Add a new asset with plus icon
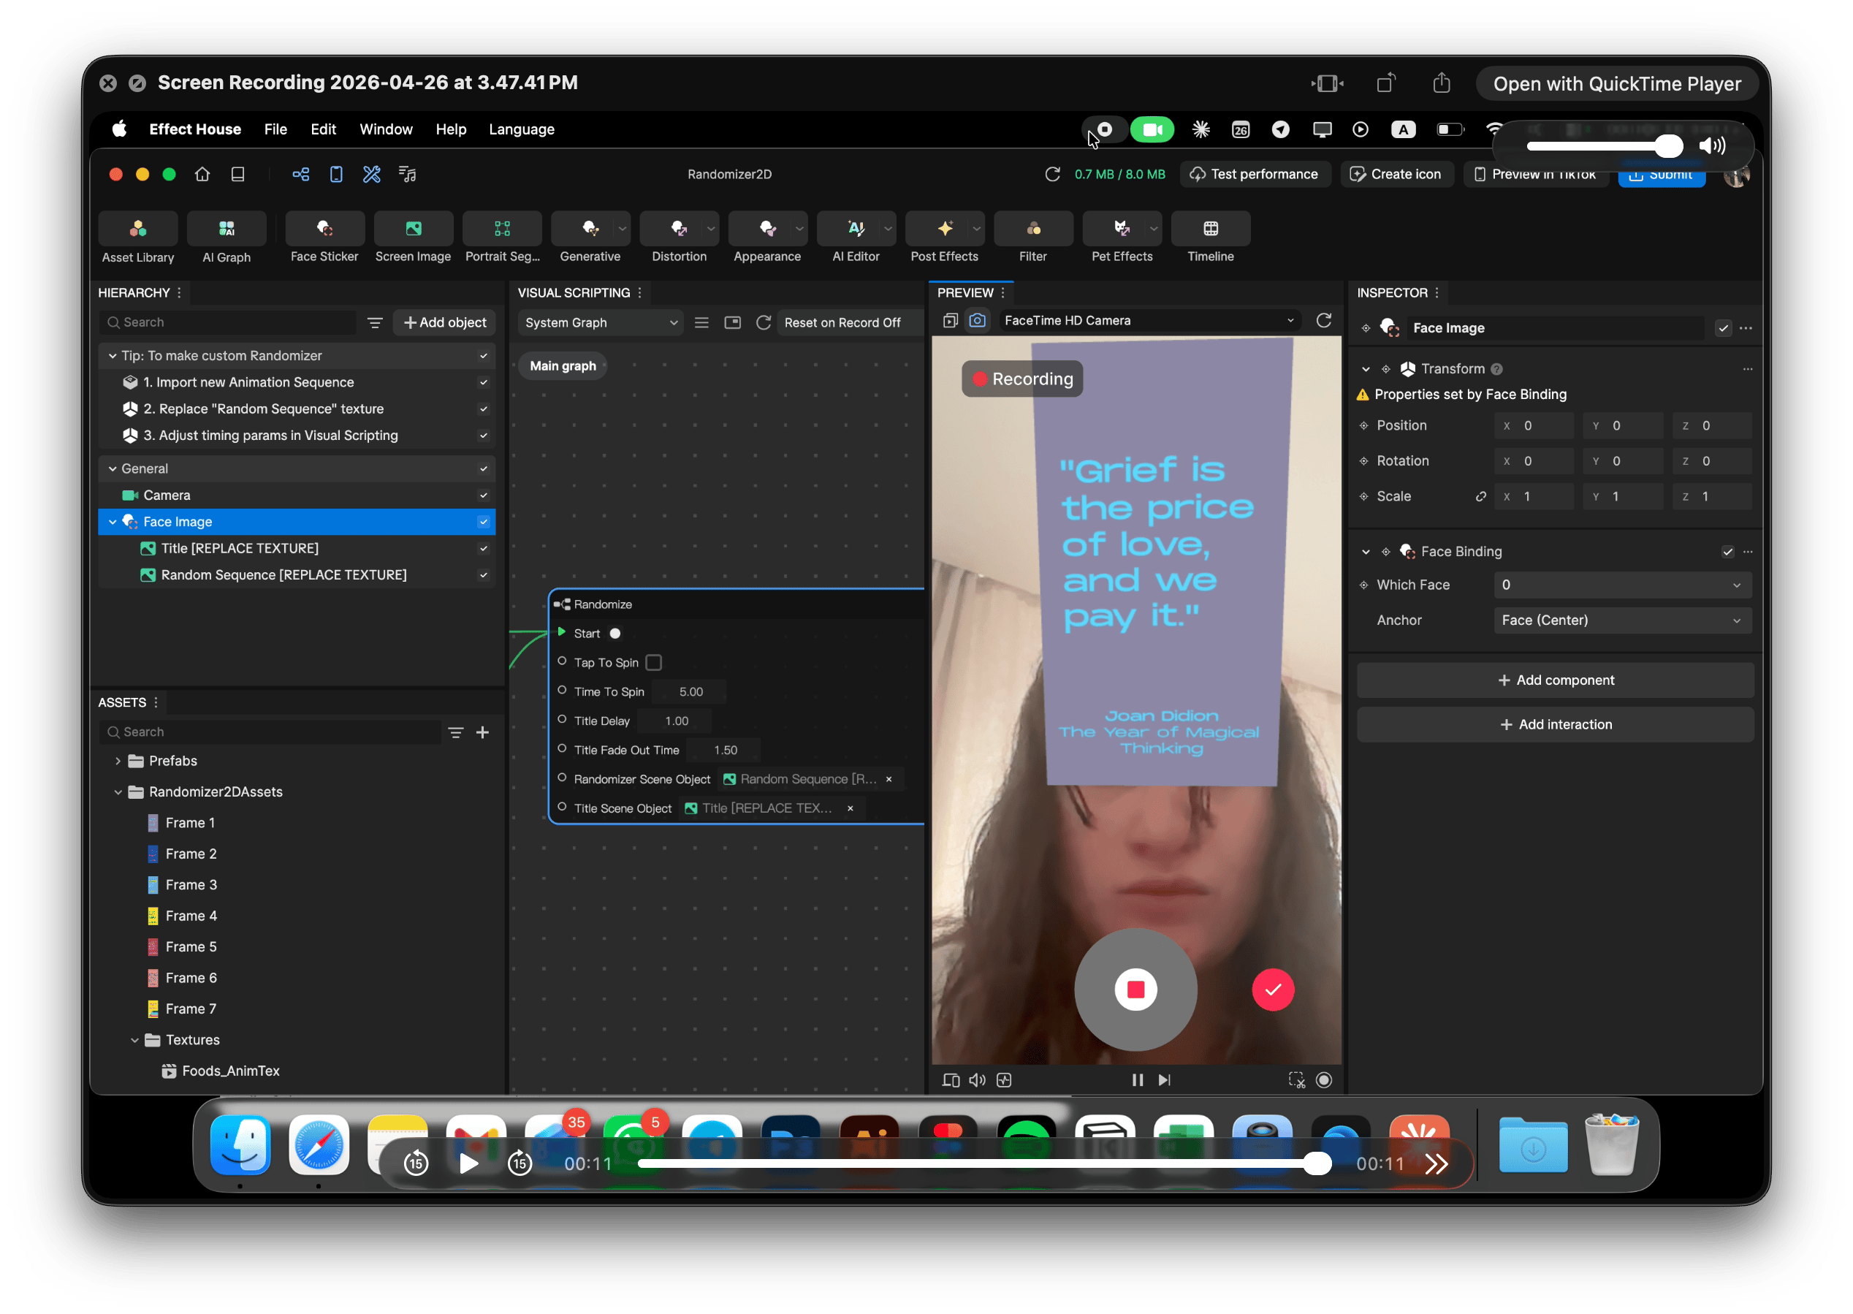The image size is (1853, 1314). [483, 732]
